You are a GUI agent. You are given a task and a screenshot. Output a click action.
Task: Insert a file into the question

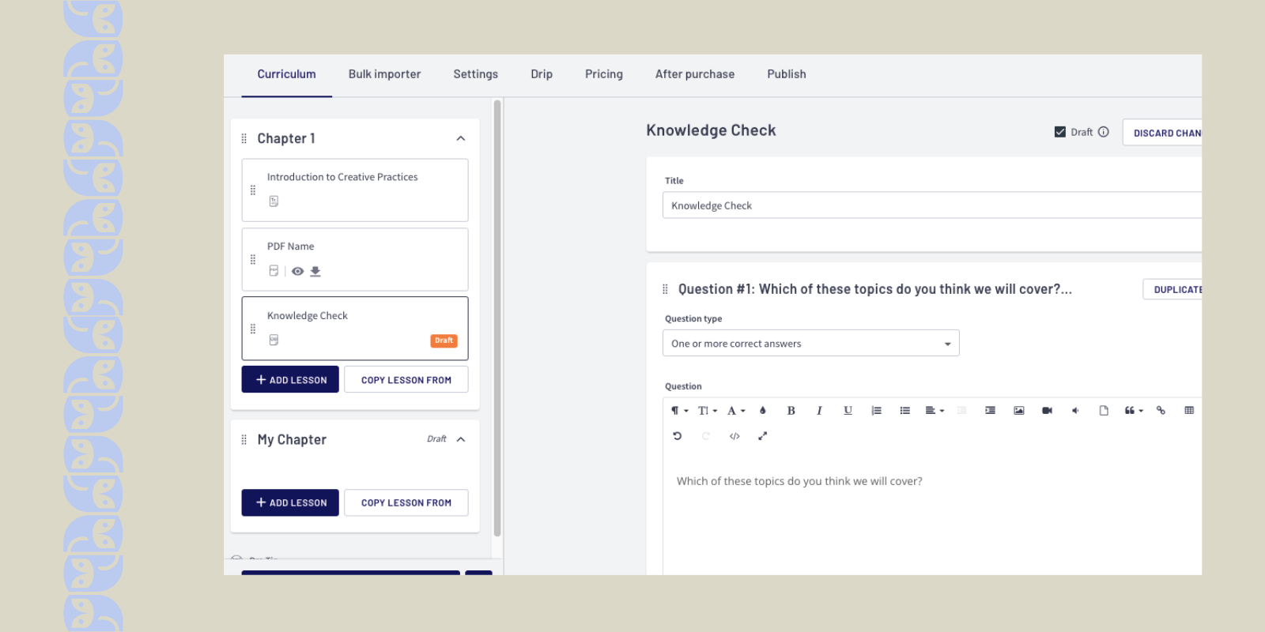pos(1104,411)
